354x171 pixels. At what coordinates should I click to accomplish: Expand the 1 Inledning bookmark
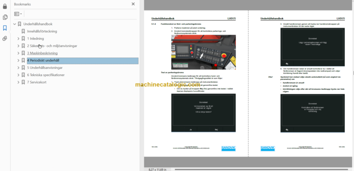click(x=18, y=39)
